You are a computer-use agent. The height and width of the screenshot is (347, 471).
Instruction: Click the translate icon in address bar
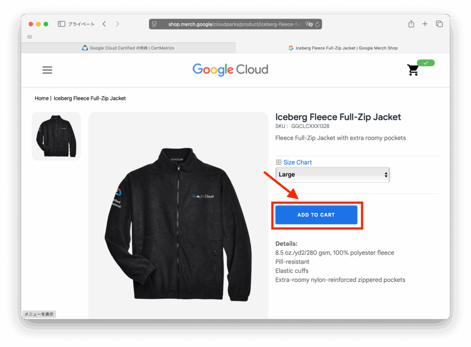pyautogui.click(x=310, y=24)
